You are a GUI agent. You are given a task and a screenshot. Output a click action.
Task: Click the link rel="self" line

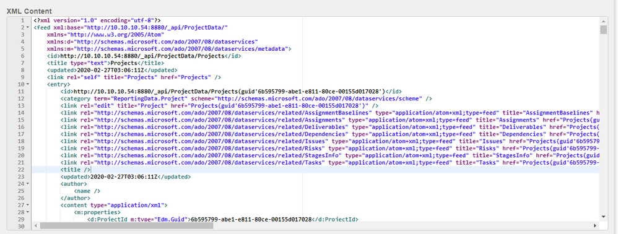[x=134, y=77]
